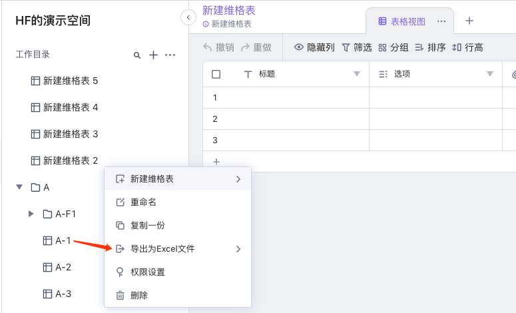Viewport: 516px width, 313px height.
Task: Open the A-3 datasheet
Action: click(x=57, y=294)
